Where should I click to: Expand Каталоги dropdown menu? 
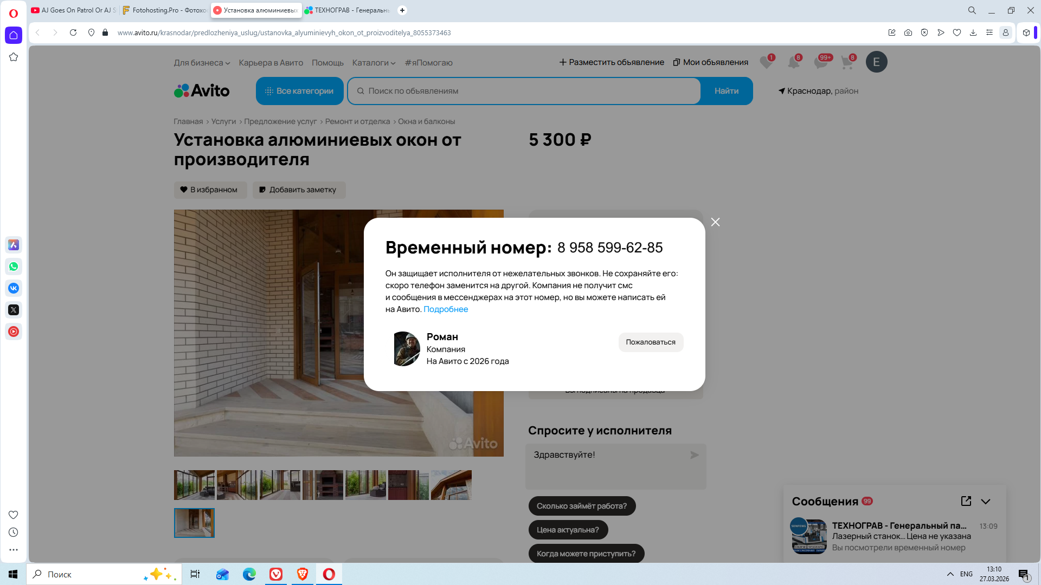(374, 63)
